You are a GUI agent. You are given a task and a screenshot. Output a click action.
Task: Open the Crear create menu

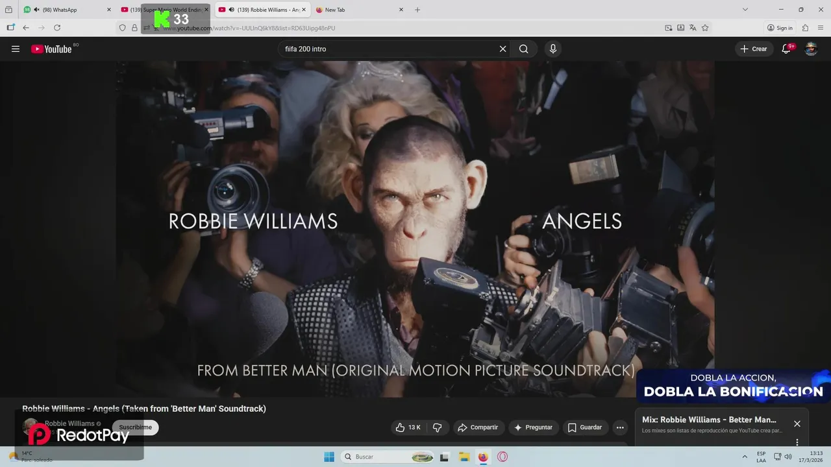[x=754, y=49]
